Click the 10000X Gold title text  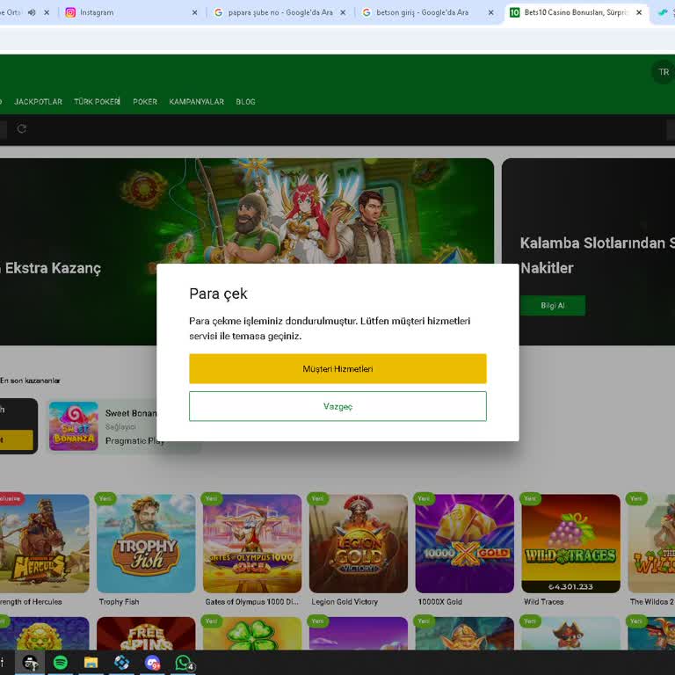coord(439,601)
